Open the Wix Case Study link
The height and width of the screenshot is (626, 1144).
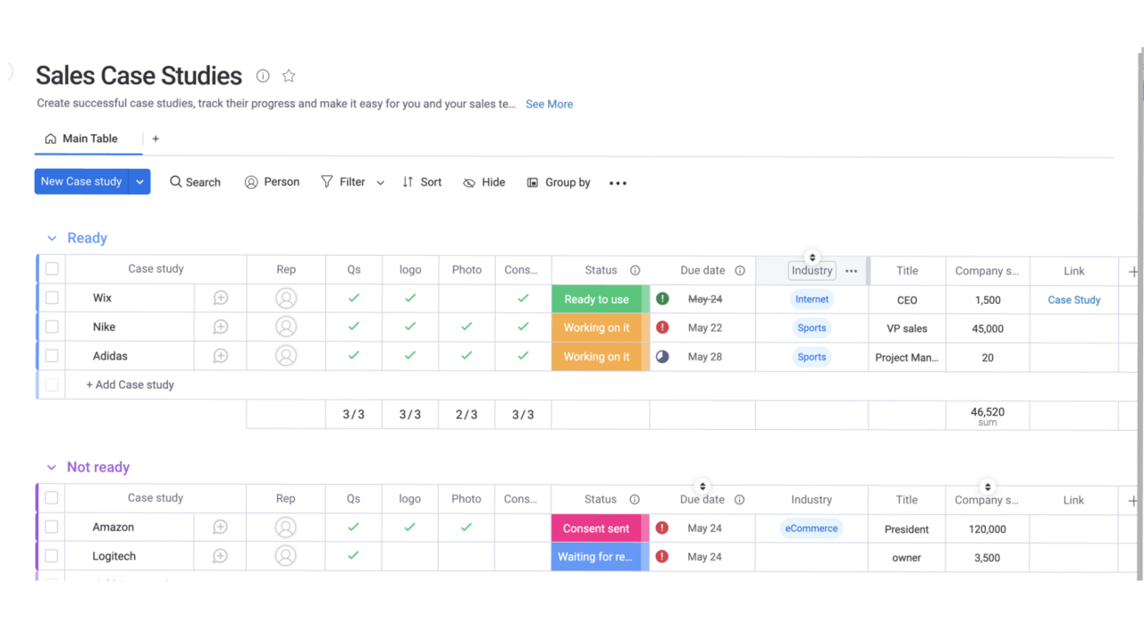coord(1073,300)
